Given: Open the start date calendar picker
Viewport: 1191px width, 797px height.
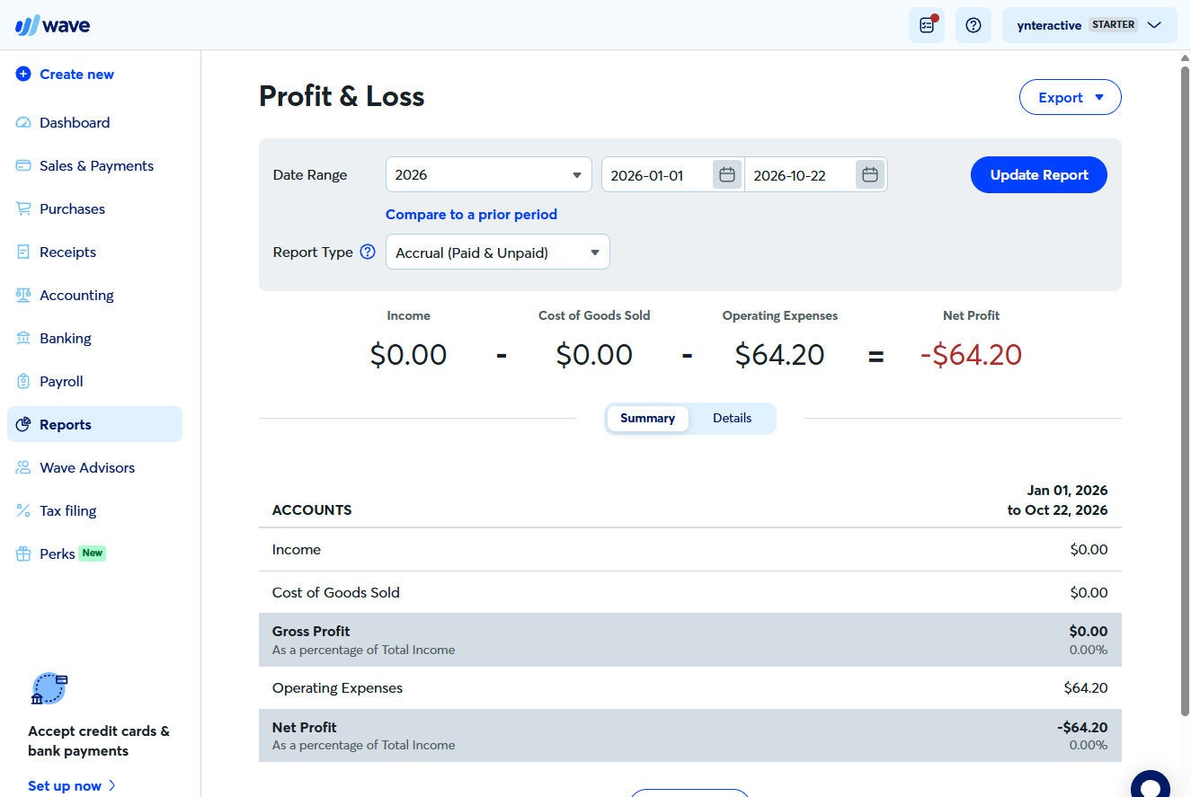Looking at the screenshot, I should (x=727, y=174).
